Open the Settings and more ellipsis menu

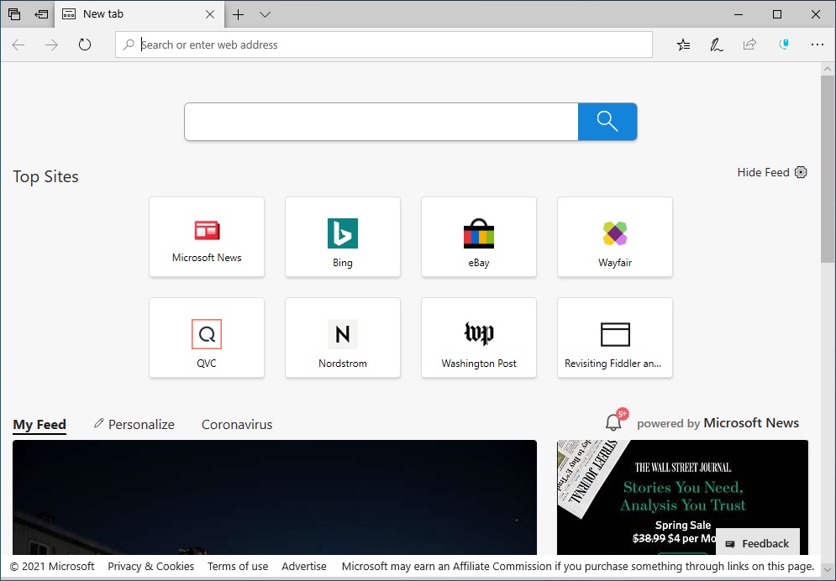(818, 44)
